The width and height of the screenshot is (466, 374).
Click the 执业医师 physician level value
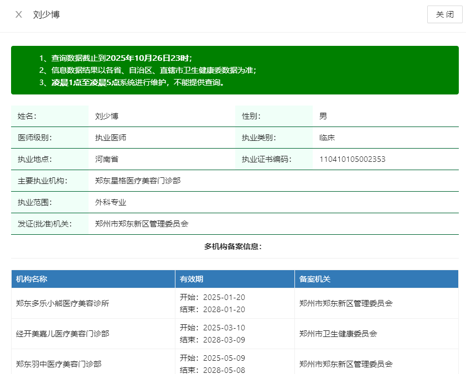pos(111,138)
